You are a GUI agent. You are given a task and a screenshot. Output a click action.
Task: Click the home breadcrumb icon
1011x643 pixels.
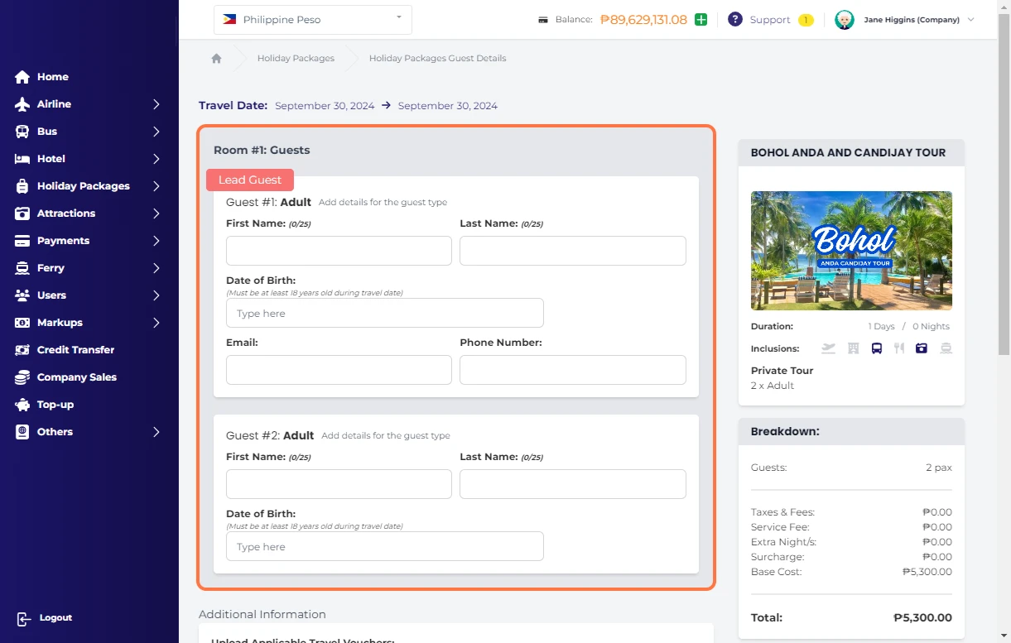216,59
